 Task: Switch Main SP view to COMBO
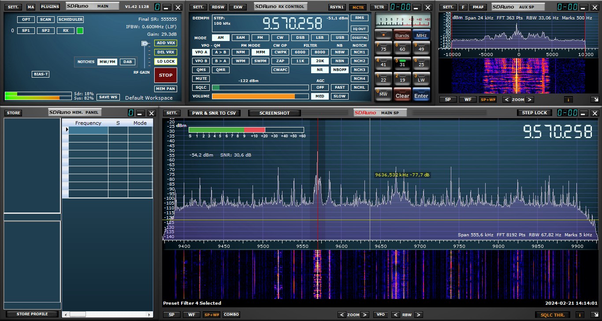[231, 314]
